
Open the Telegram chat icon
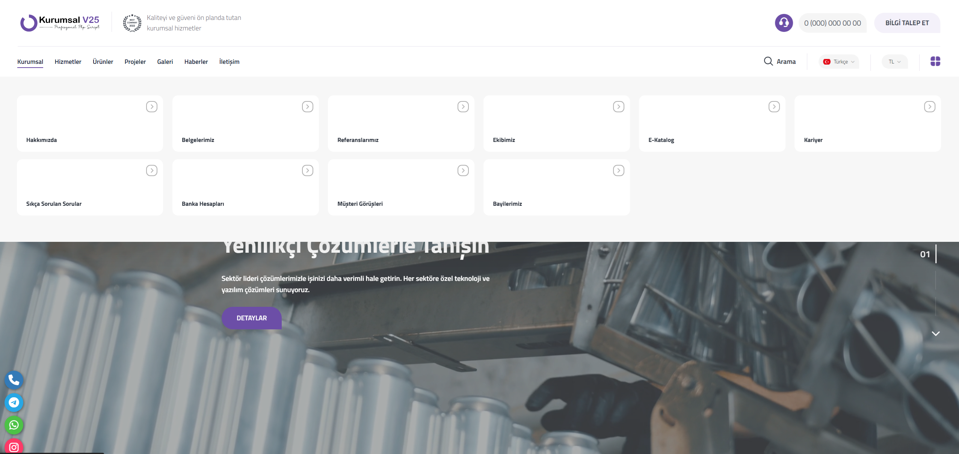(14, 403)
